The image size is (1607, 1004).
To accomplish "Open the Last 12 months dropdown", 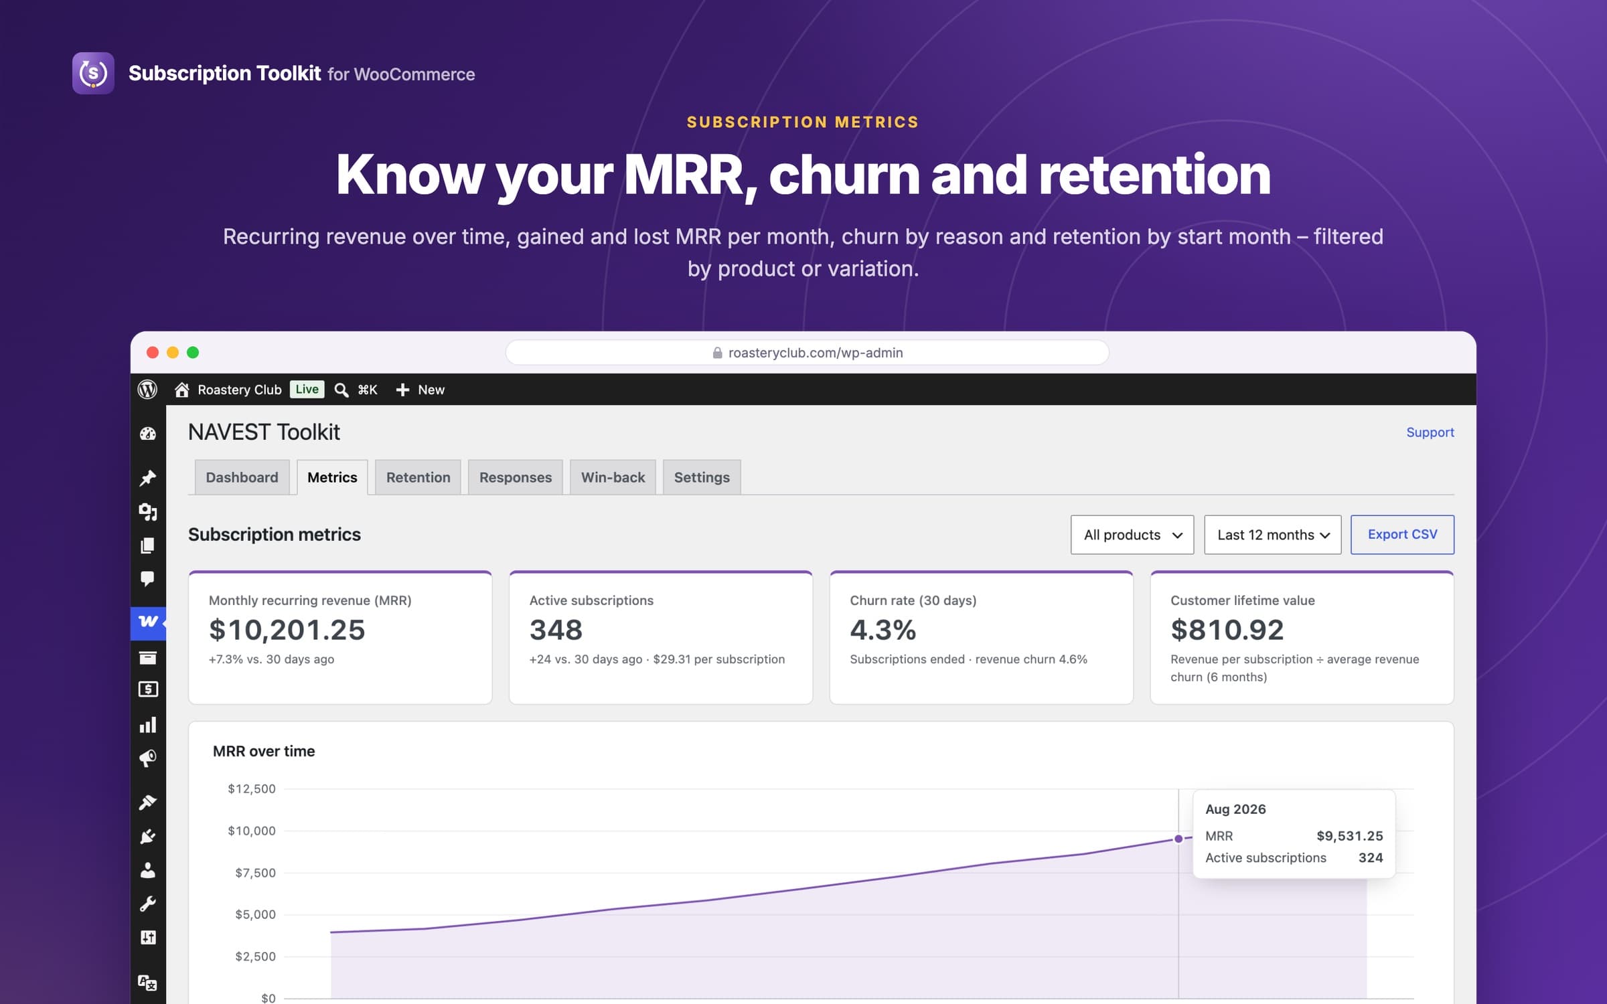I will pos(1272,535).
